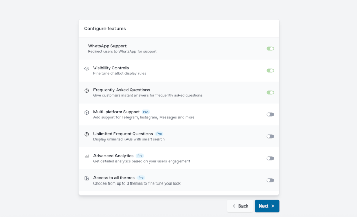Click the eye icon beside Visibility Controls
The width and height of the screenshot is (357, 217).
point(87,68)
